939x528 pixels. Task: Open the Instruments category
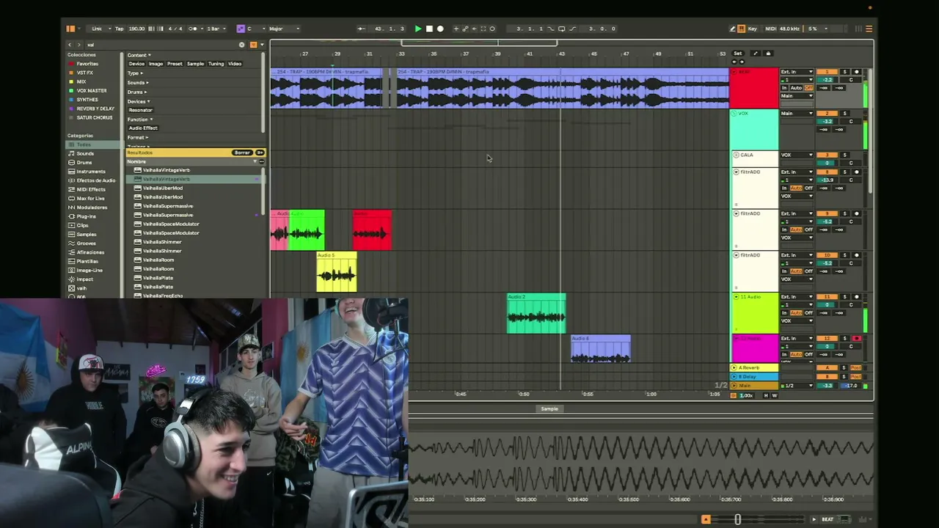pyautogui.click(x=90, y=171)
